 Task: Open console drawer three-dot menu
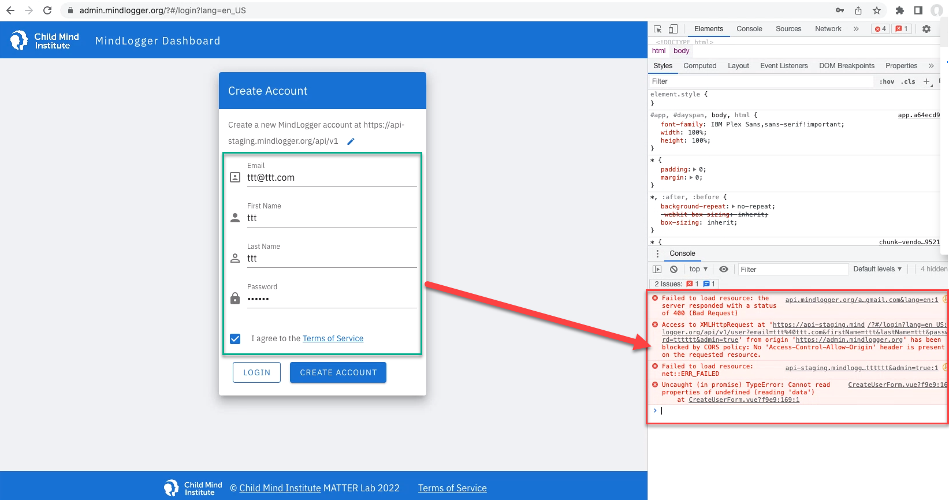[x=657, y=253]
